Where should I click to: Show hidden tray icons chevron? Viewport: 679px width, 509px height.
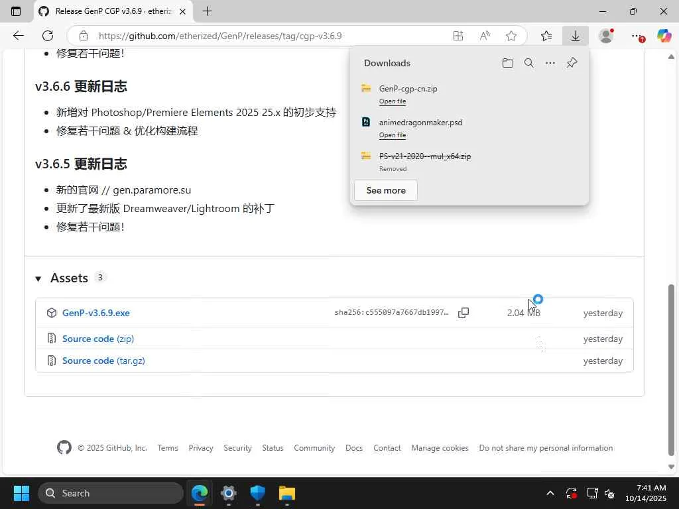pos(550,493)
